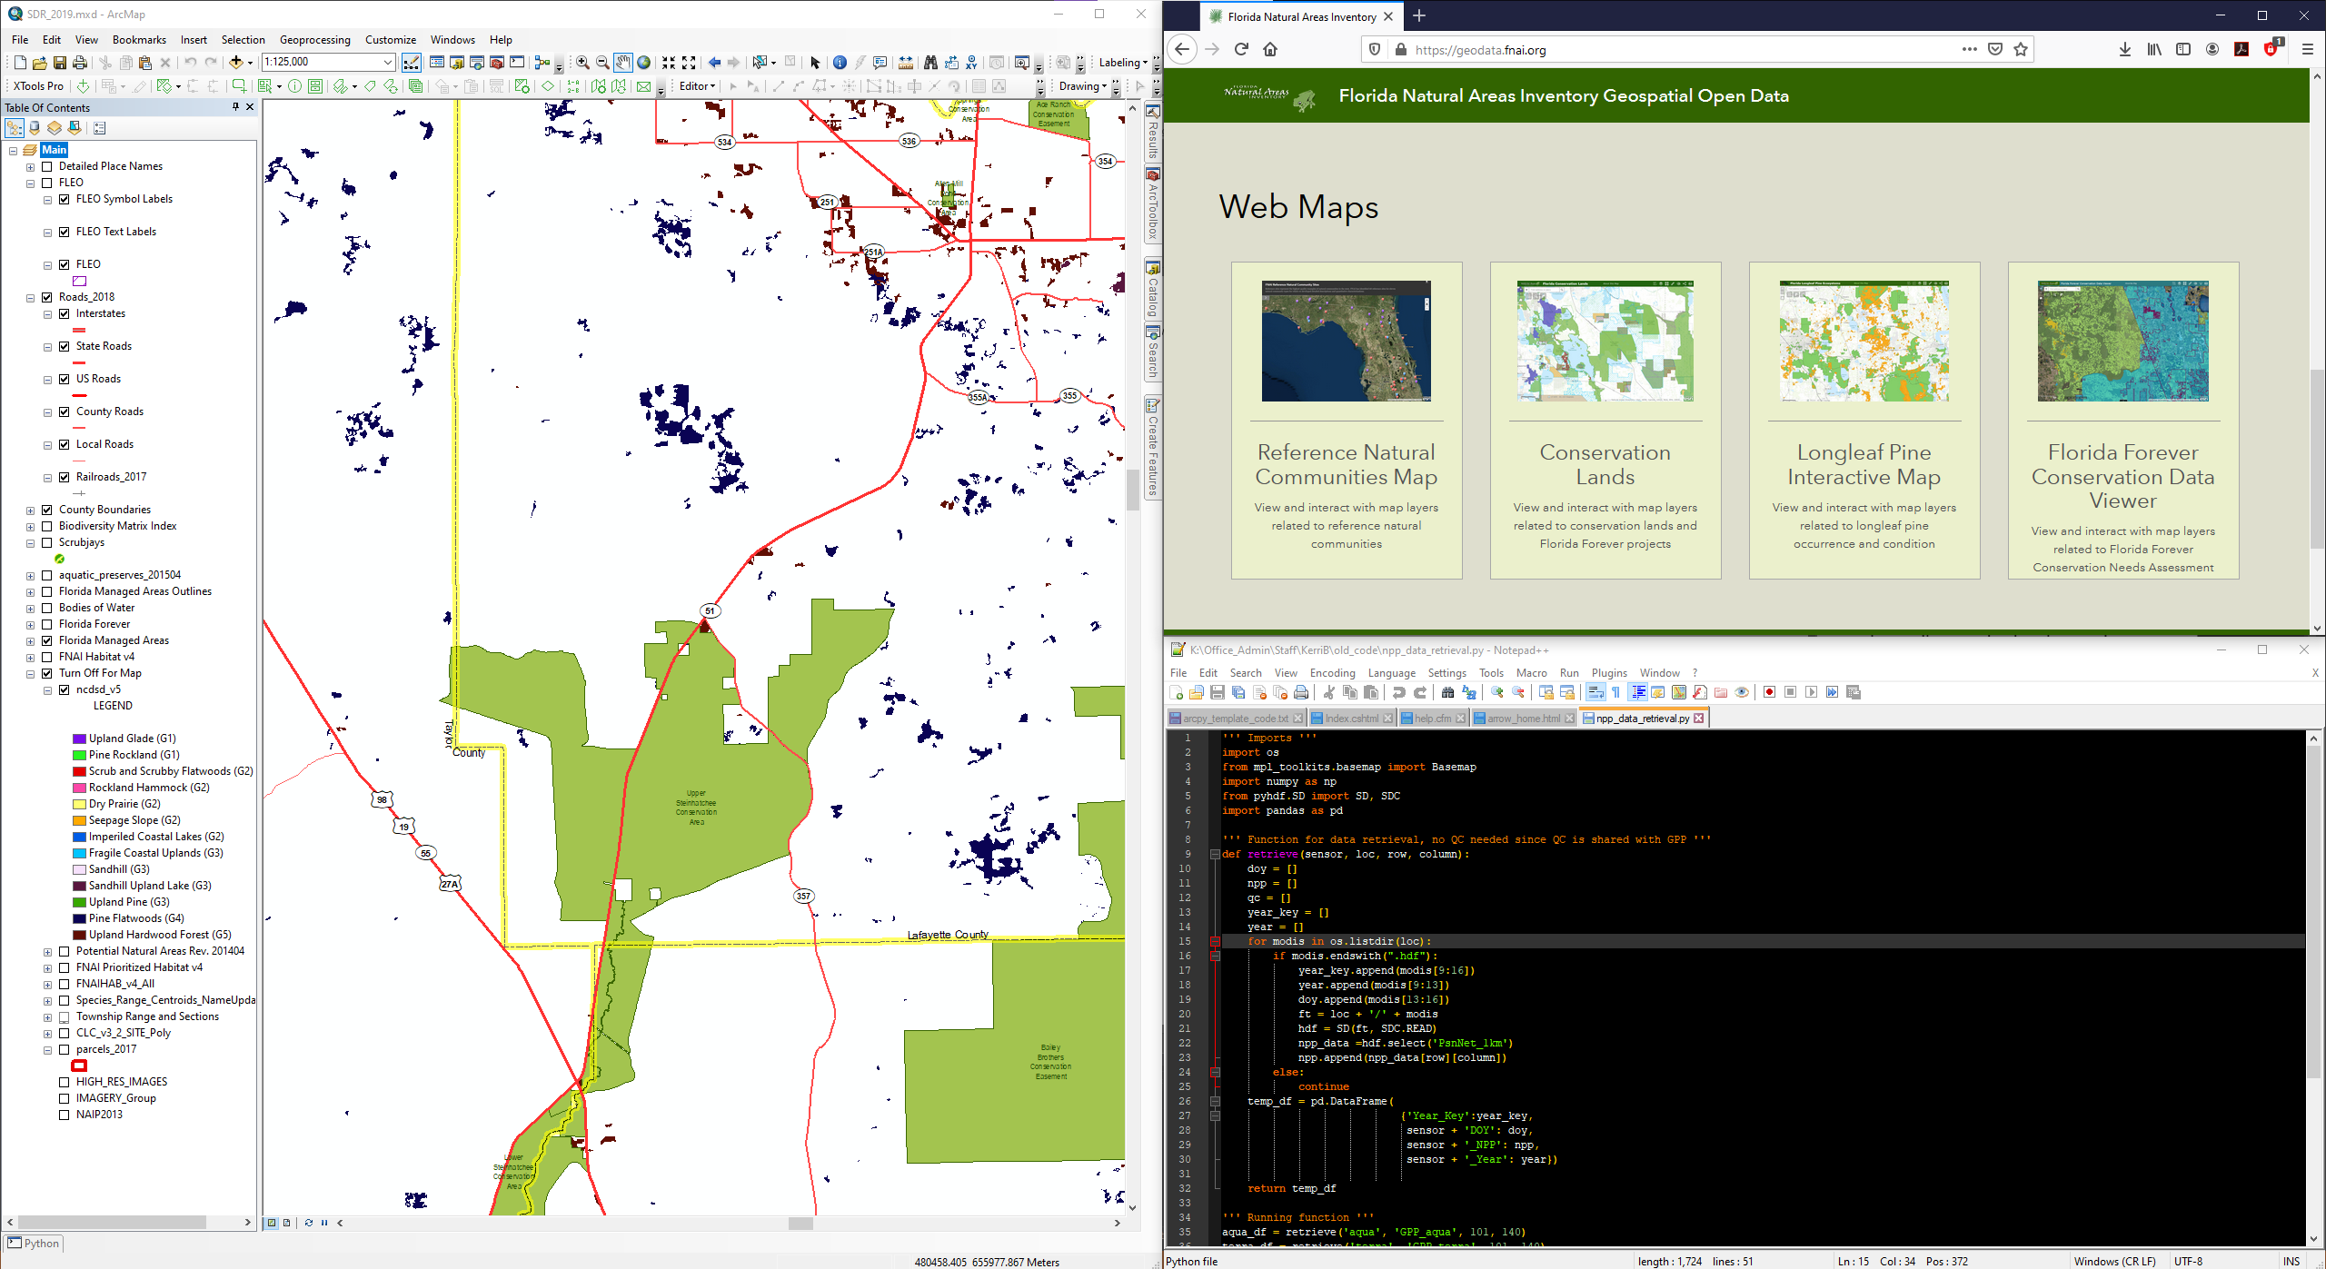
Task: Select the Measure ruler tool
Action: click(905, 63)
